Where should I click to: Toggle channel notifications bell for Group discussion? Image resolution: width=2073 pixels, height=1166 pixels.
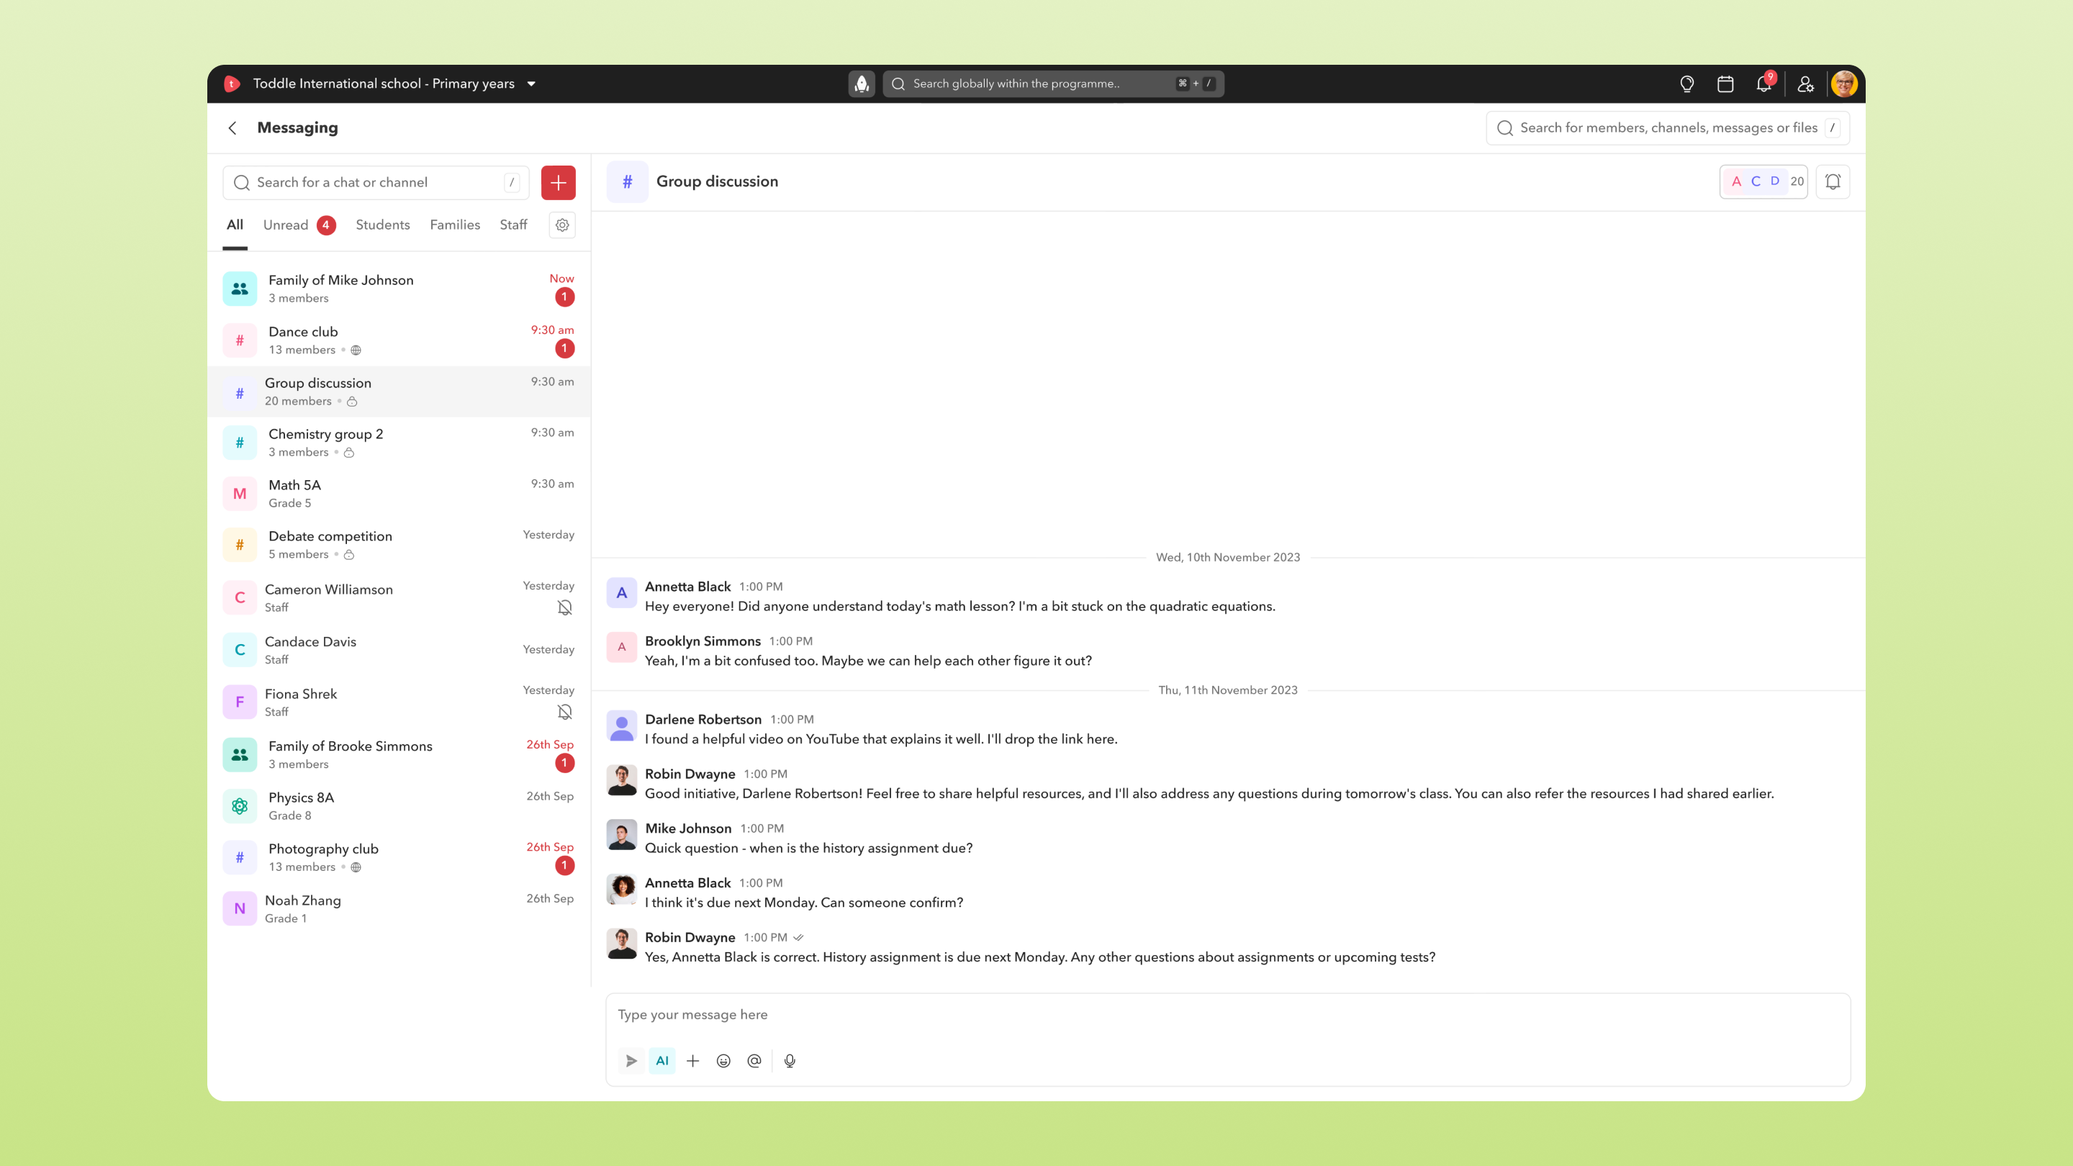click(1833, 182)
